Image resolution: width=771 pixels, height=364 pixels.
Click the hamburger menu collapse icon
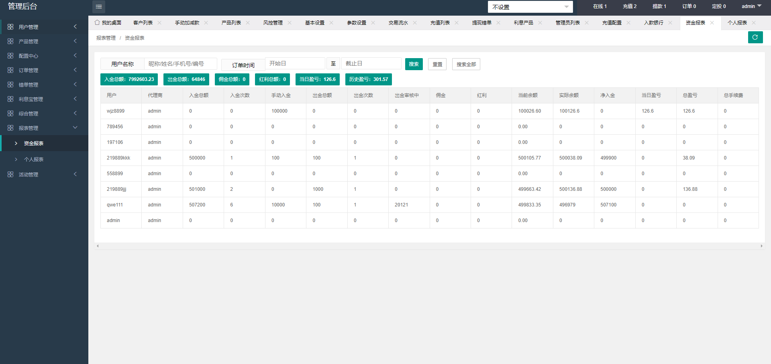pos(98,7)
